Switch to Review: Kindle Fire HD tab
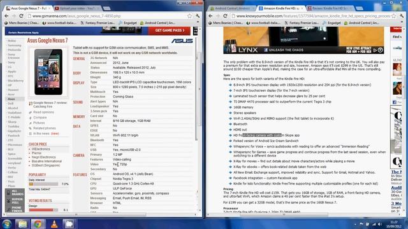 click(x=330, y=8)
